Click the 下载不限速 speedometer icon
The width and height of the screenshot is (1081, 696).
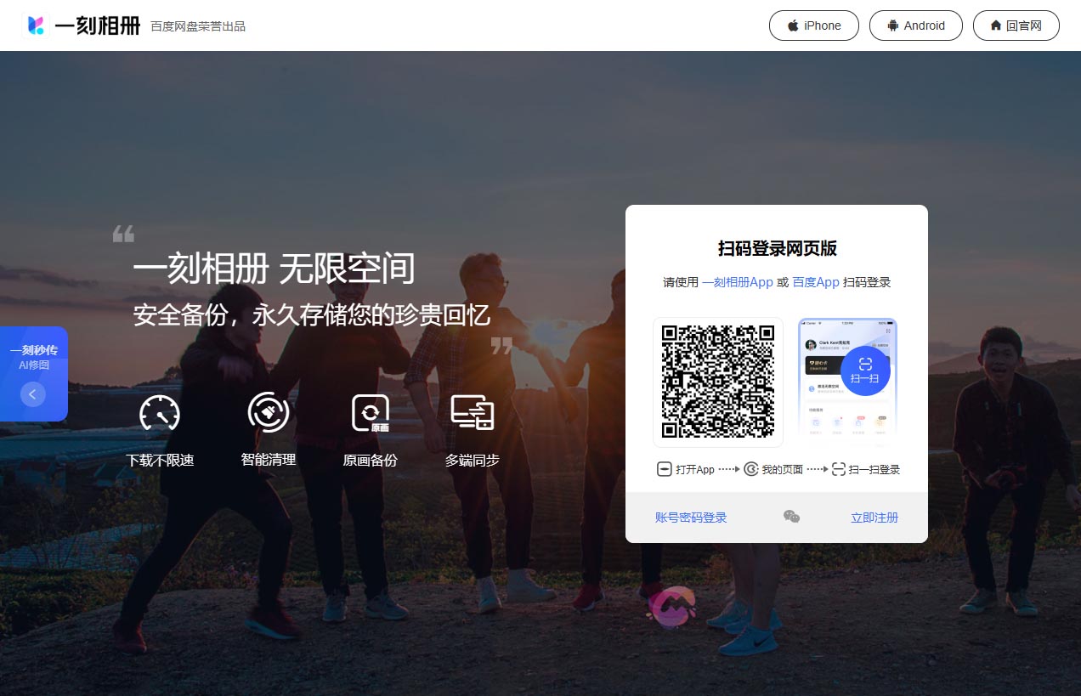point(160,413)
